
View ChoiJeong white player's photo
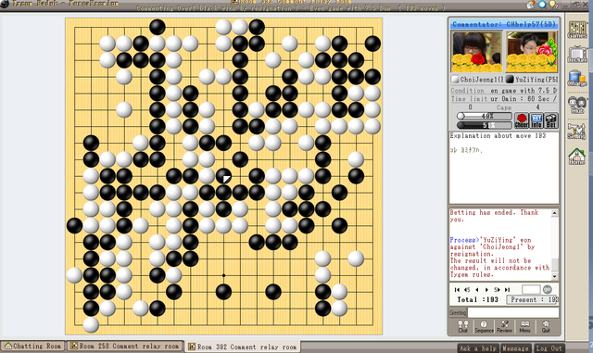[x=476, y=52]
